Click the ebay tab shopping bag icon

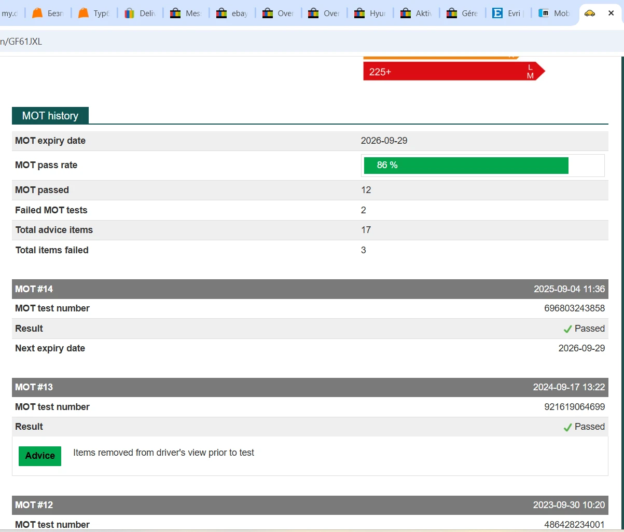pos(221,13)
